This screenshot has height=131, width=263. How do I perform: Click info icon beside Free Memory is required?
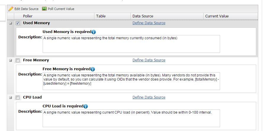click(93, 69)
